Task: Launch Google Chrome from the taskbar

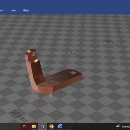Action: [51, 126]
